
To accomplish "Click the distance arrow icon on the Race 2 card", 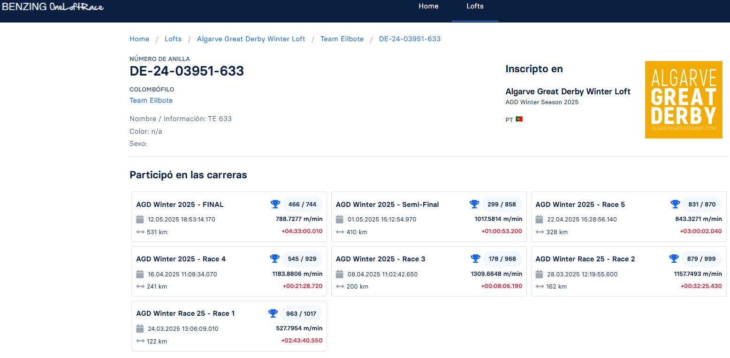I will pos(540,287).
